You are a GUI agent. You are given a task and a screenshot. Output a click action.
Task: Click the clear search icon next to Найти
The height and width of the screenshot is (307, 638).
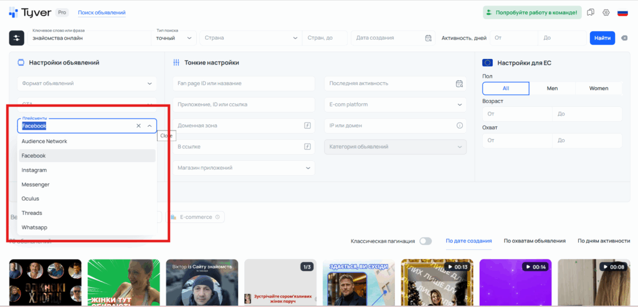(x=624, y=38)
